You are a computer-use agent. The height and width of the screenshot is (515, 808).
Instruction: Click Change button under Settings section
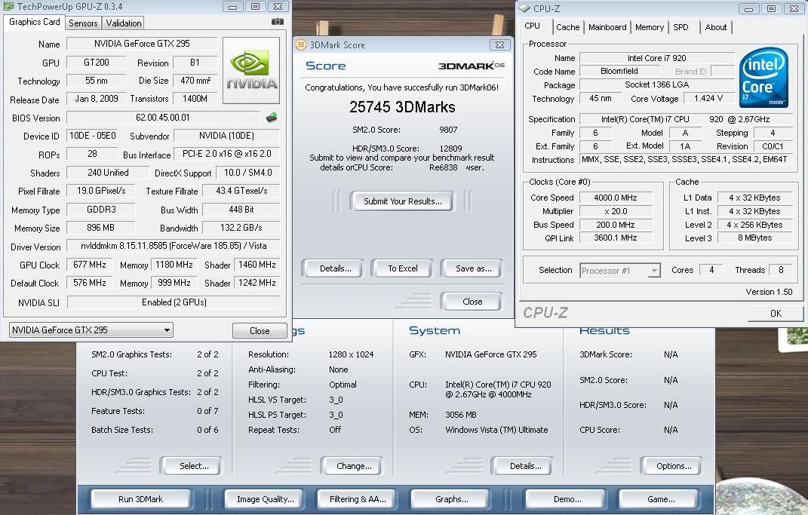click(354, 466)
